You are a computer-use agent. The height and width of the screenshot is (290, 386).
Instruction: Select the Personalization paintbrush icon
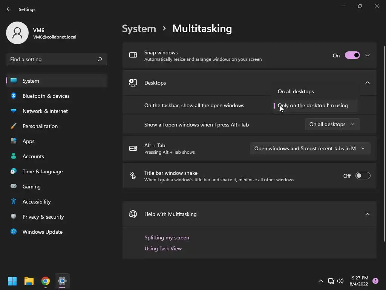pos(14,126)
